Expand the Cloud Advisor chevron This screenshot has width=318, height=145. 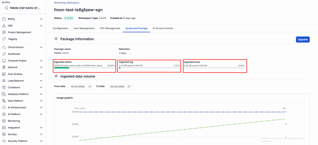[x=41, y=47]
